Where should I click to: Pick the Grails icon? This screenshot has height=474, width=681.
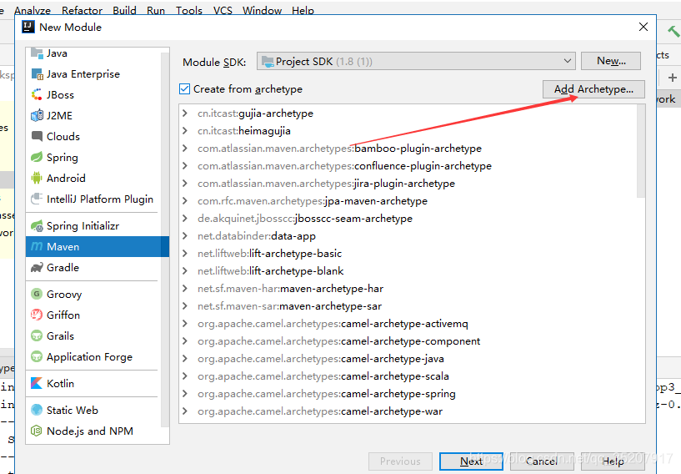point(37,335)
